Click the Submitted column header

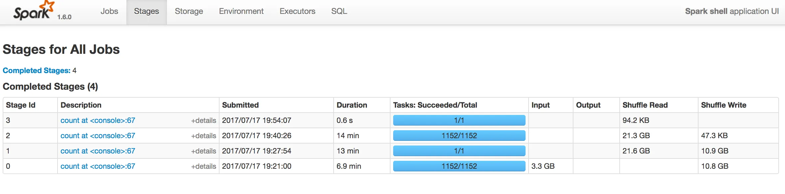tap(240, 105)
